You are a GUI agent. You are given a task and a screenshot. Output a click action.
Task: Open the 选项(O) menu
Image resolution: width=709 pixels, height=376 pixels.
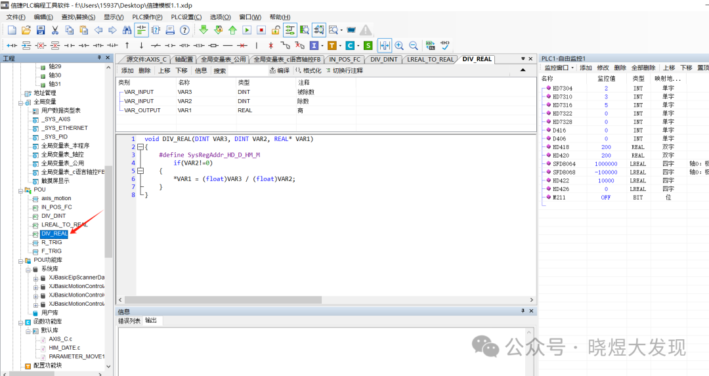pos(220,16)
